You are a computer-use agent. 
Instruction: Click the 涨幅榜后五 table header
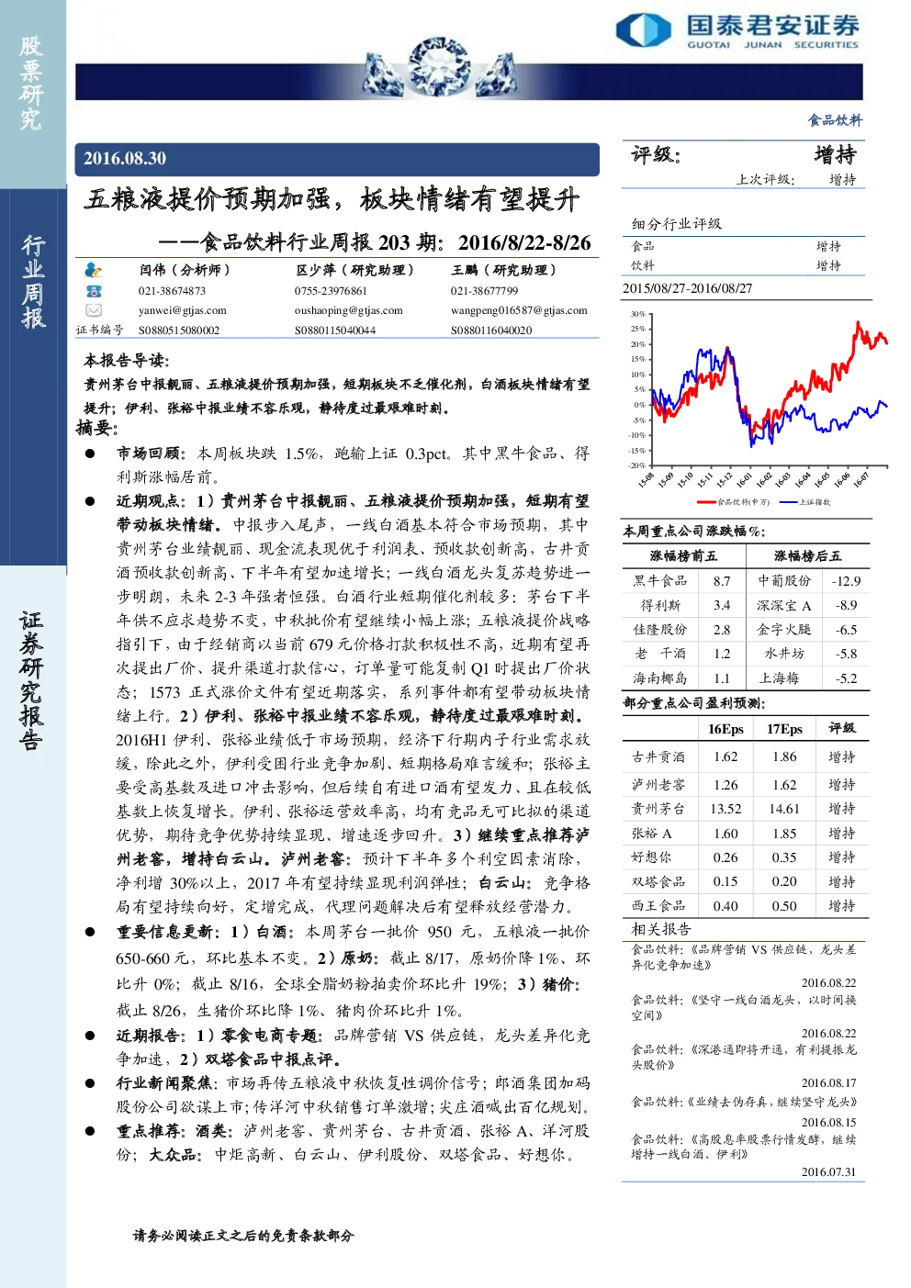coord(807,555)
